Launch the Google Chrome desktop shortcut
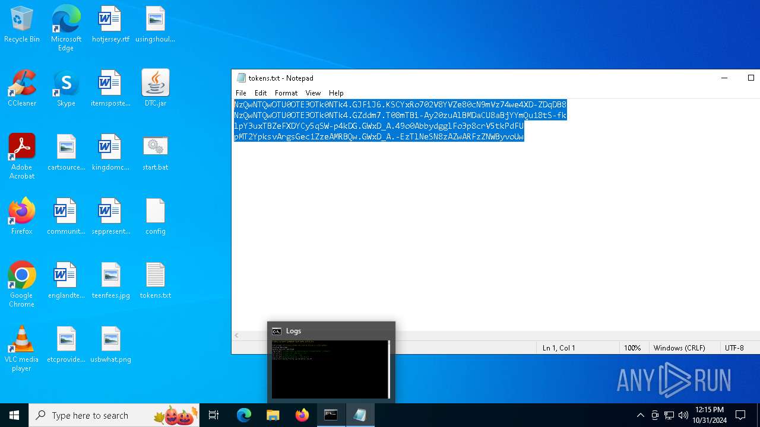 click(22, 284)
